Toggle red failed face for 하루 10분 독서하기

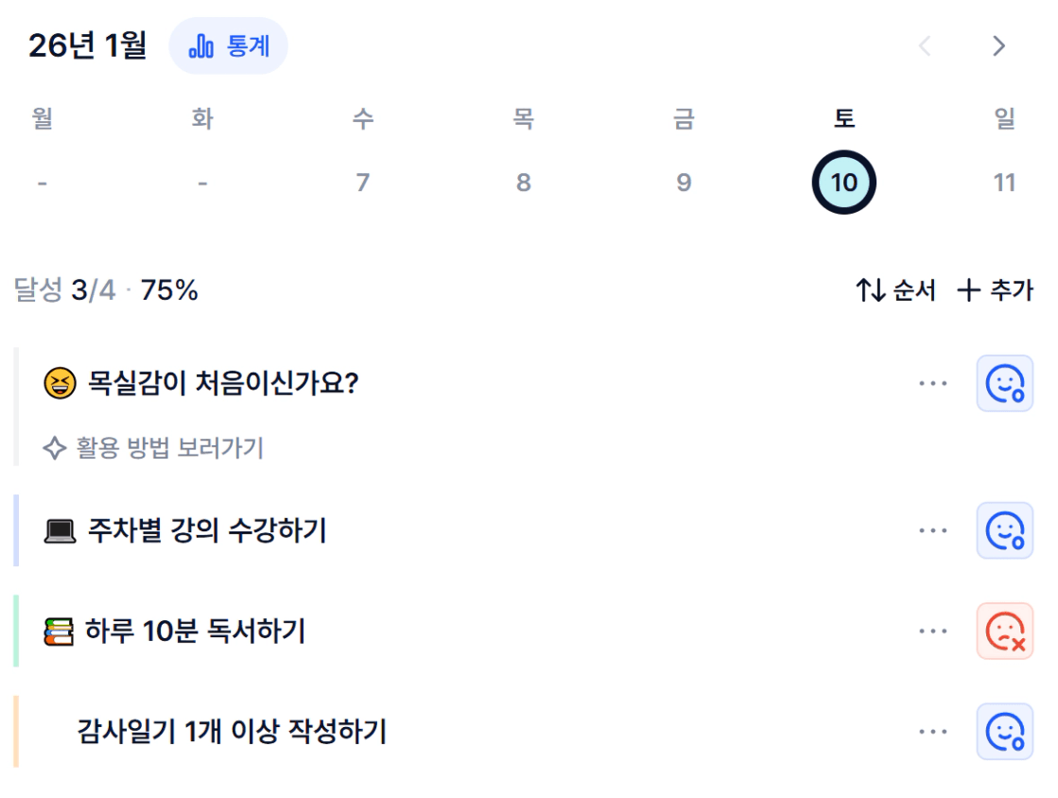[1004, 631]
